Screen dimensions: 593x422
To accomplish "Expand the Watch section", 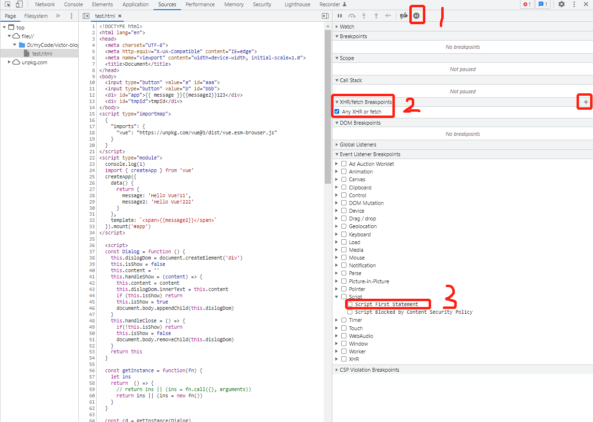I will pyautogui.click(x=347, y=27).
